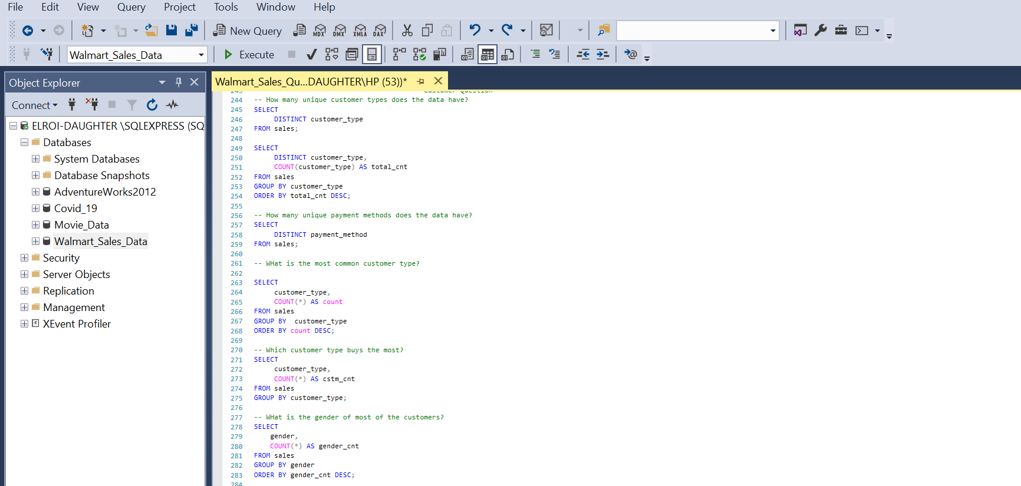
Task: Parse the query with the checkmark icon
Action: pos(312,55)
